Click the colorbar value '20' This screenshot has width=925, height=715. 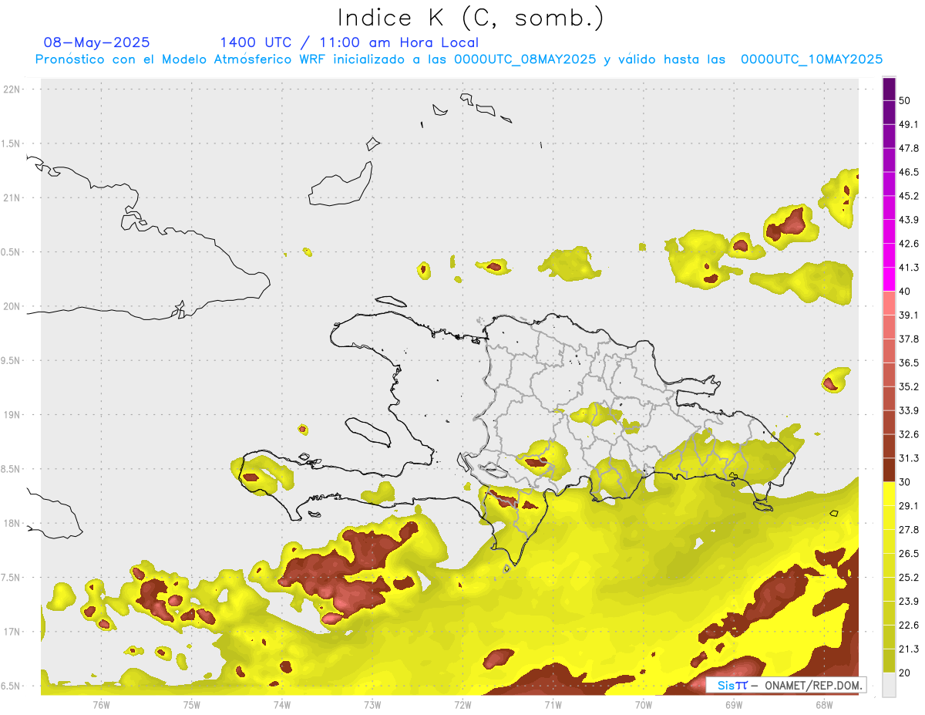(x=905, y=673)
